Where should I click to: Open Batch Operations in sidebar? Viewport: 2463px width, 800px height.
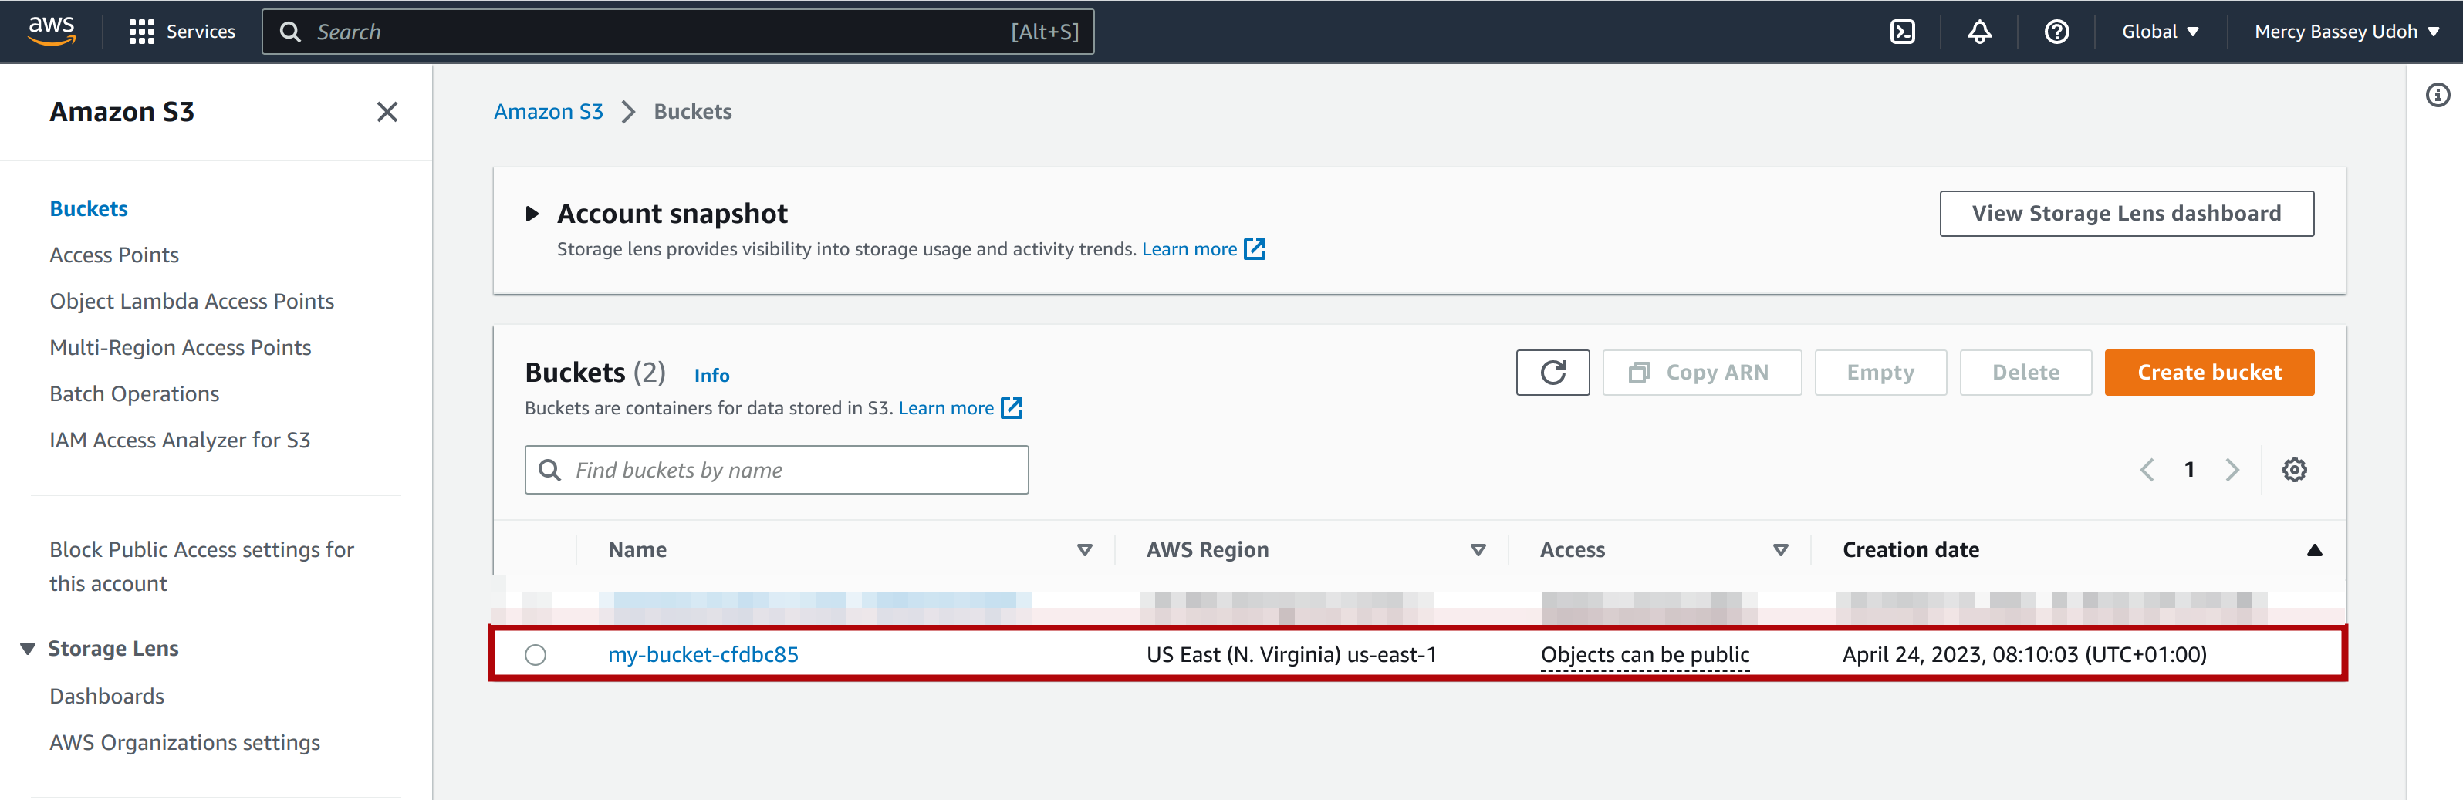click(x=133, y=393)
